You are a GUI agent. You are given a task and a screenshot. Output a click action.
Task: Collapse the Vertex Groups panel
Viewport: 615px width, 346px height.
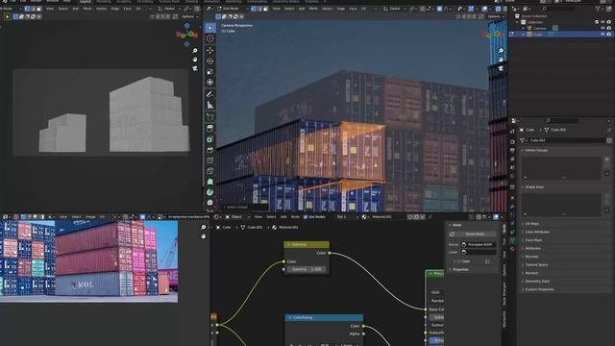(x=536, y=150)
